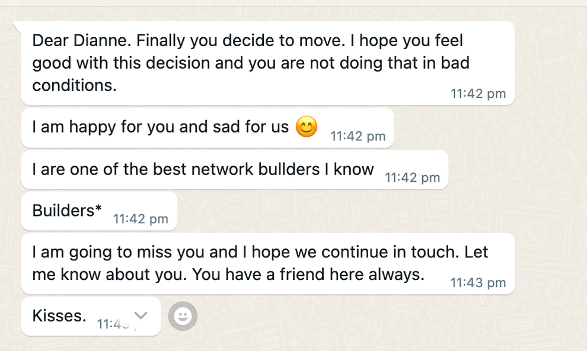This screenshot has height=351, width=587.
Task: Click the smiling emoji in happy-sad message
Action: pos(306,127)
